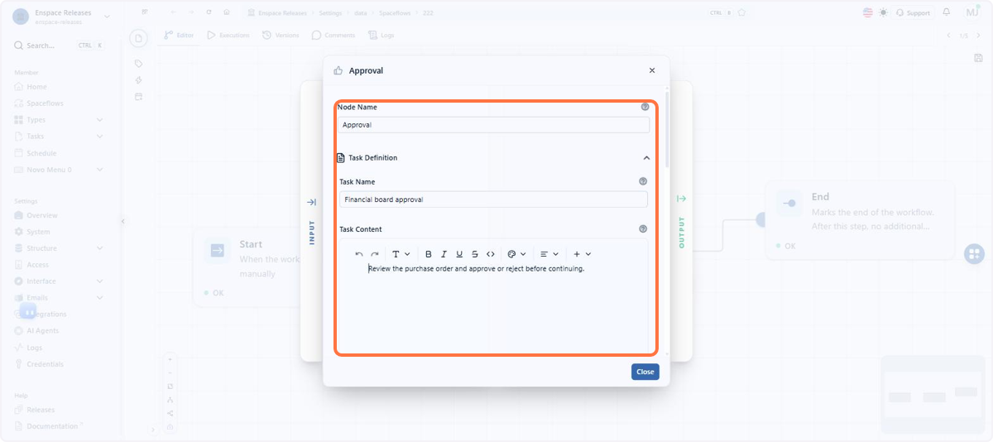993x442 pixels.
Task: Click the lightning bolt icon
Action: tap(139, 80)
